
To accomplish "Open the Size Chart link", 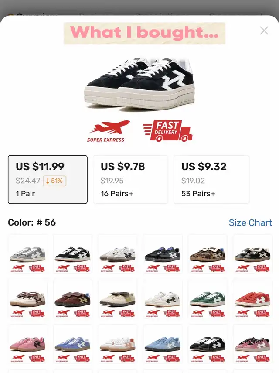I will 250,222.
